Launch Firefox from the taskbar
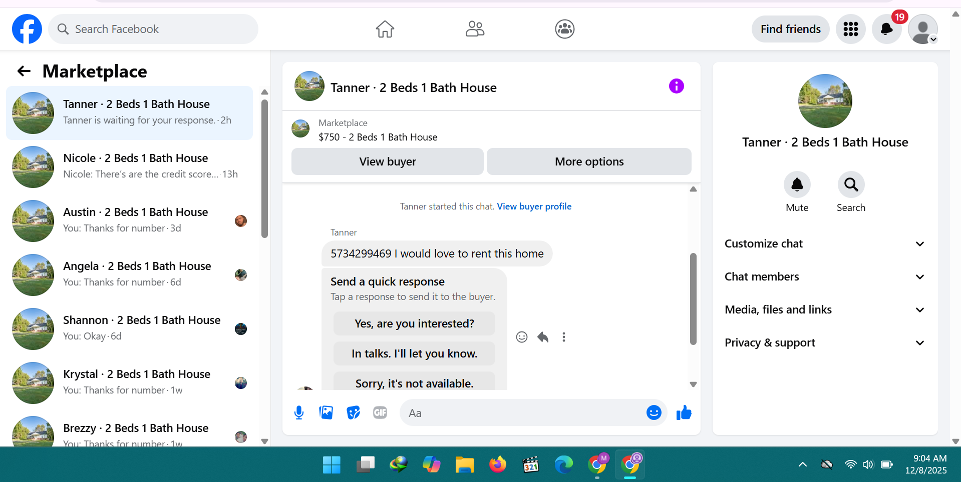This screenshot has width=961, height=482. point(497,464)
